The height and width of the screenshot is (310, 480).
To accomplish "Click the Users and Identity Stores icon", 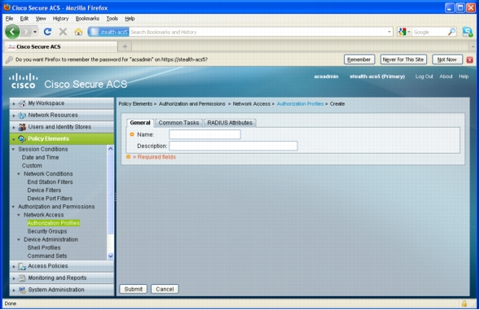I will 22,127.
